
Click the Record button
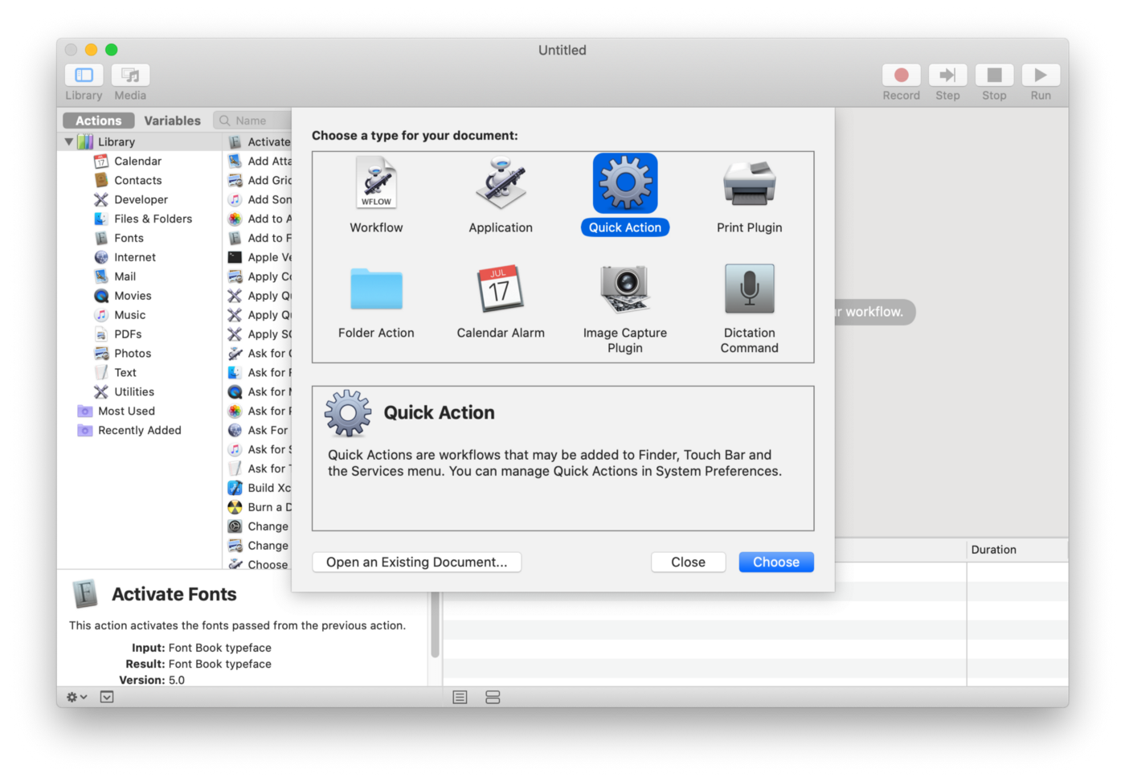tap(901, 76)
